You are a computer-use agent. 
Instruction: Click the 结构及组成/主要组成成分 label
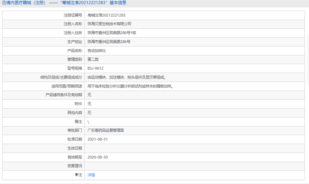click(61, 77)
